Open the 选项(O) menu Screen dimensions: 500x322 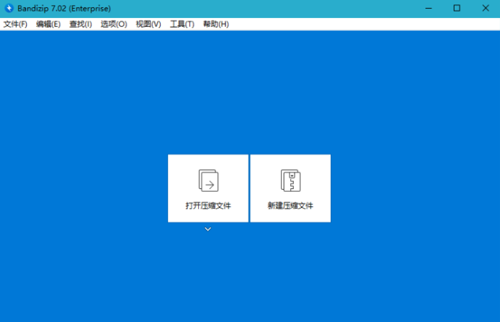pos(114,24)
